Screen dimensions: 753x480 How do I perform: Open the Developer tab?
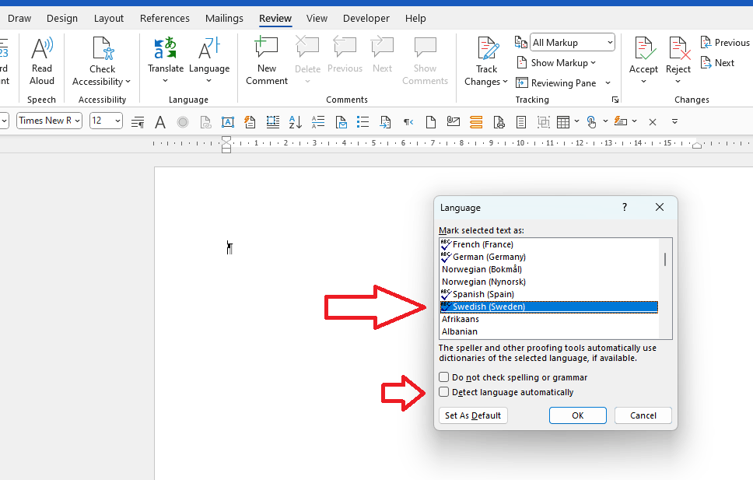click(366, 18)
